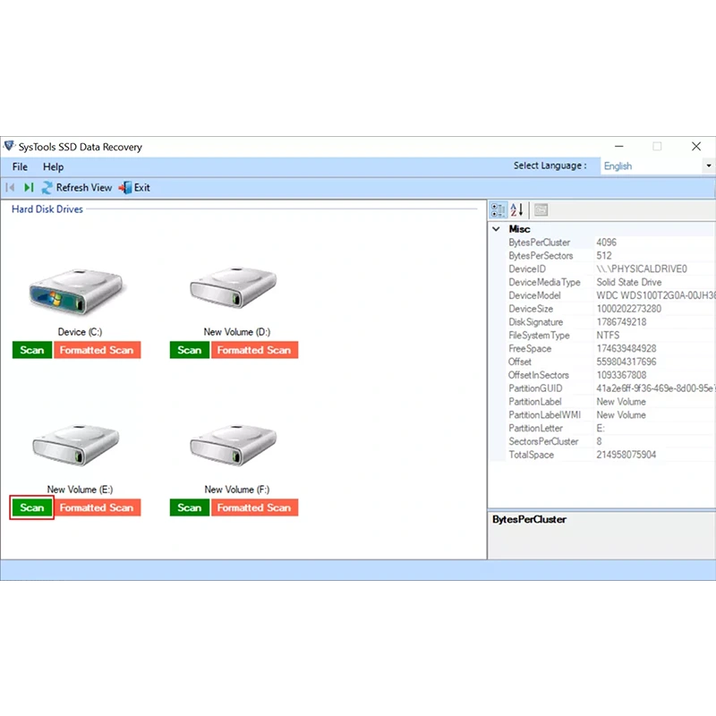Select the Device (C:) drive icon

click(77, 293)
